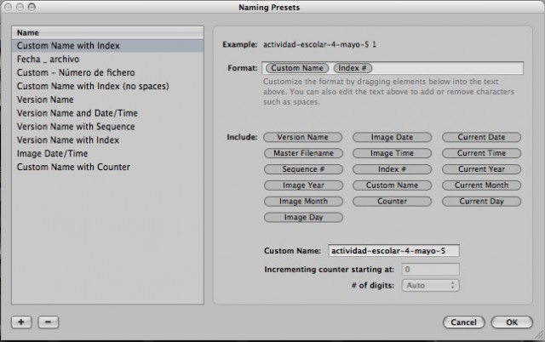Open the # of digits dropdown

tap(431, 285)
